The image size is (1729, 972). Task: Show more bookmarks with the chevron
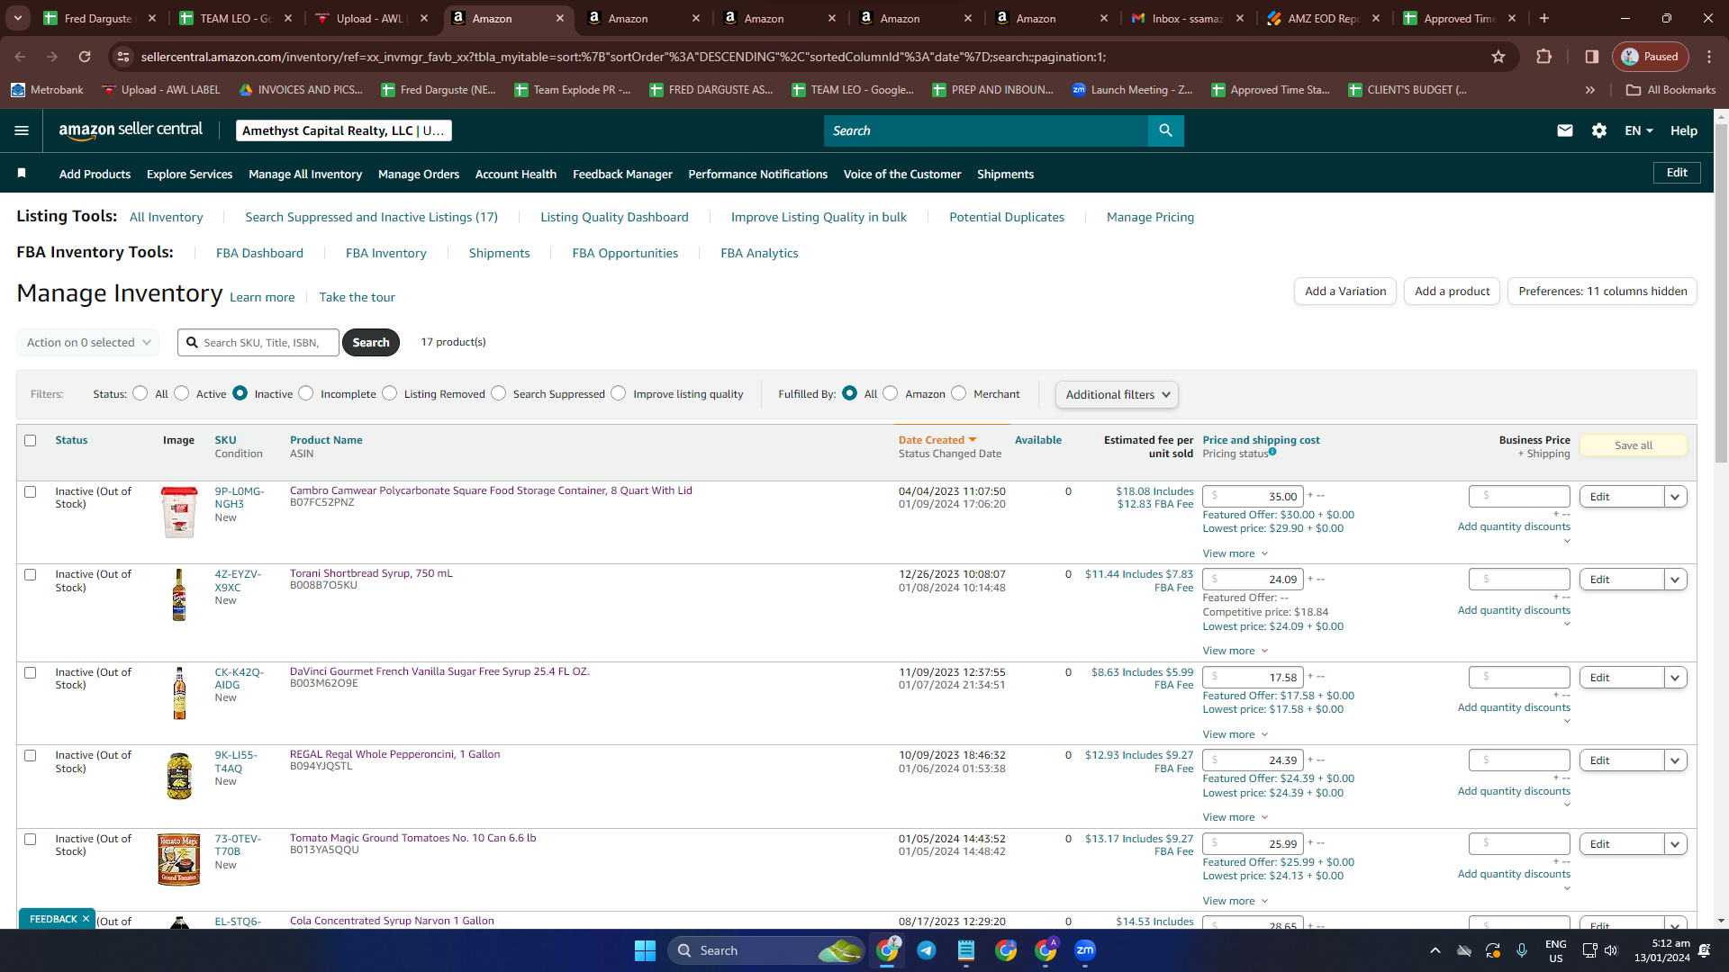tap(1590, 90)
